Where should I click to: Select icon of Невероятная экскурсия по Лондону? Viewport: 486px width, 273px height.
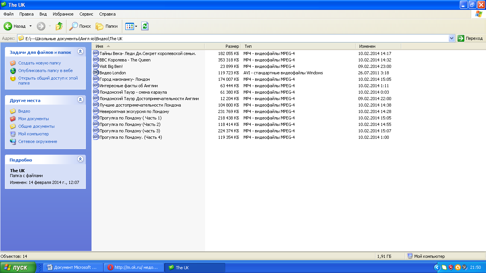pyautogui.click(x=96, y=111)
